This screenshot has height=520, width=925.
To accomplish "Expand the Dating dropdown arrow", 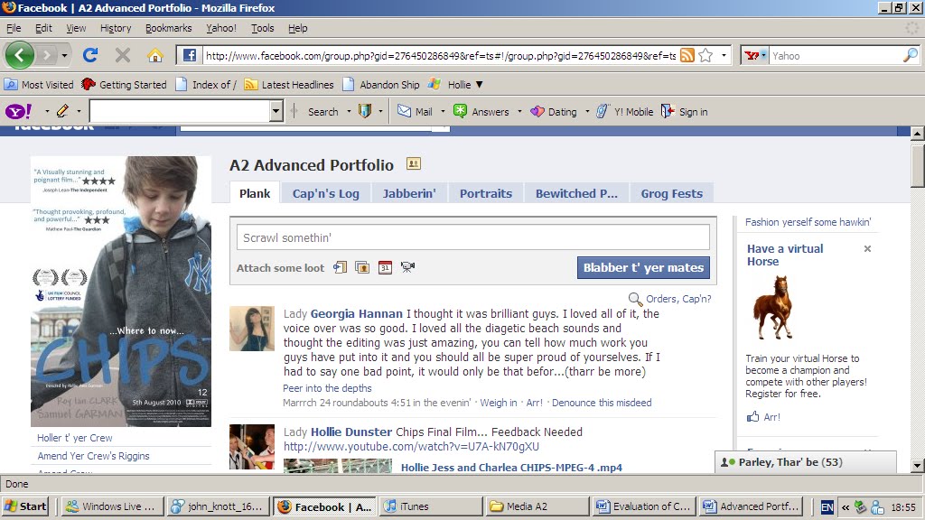I will [587, 111].
